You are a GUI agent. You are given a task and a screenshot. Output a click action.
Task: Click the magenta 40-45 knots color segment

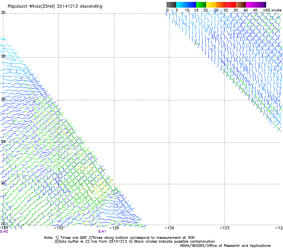pyautogui.click(x=251, y=5)
